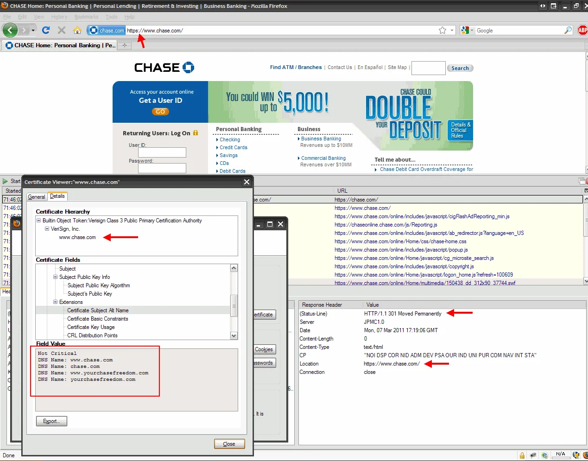This screenshot has height=461, width=588.
Task: Click the N/A indicator in status bar
Action: pos(561,455)
